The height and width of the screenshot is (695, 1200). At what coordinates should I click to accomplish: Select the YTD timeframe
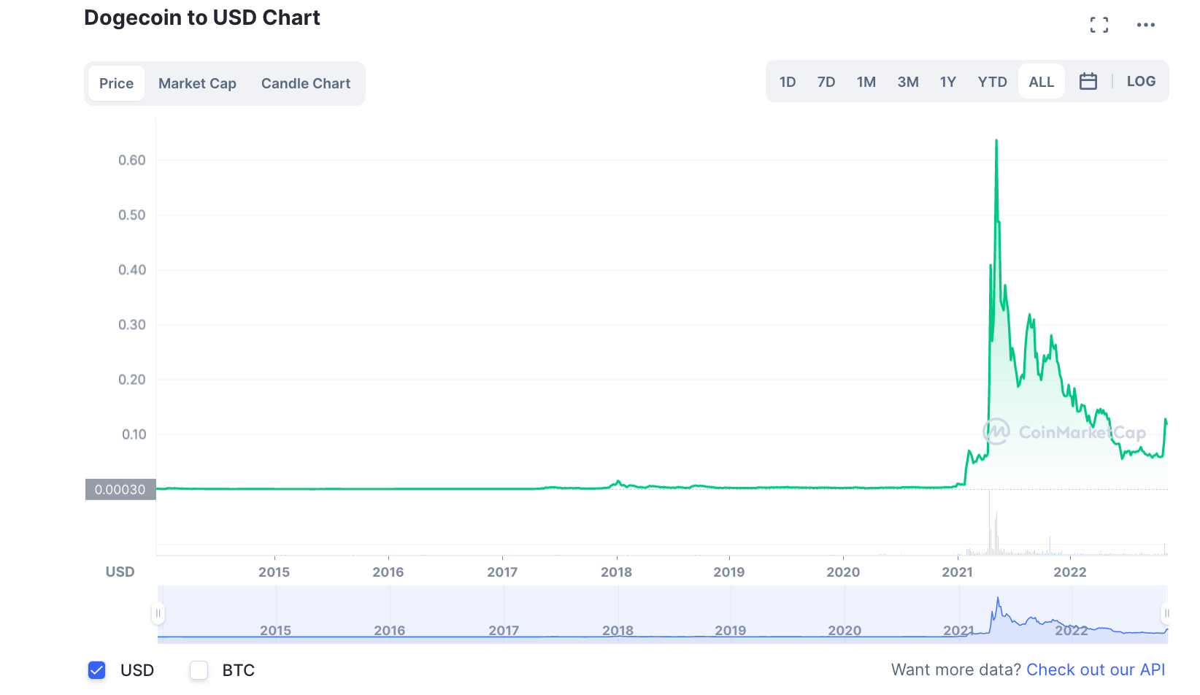(x=992, y=82)
